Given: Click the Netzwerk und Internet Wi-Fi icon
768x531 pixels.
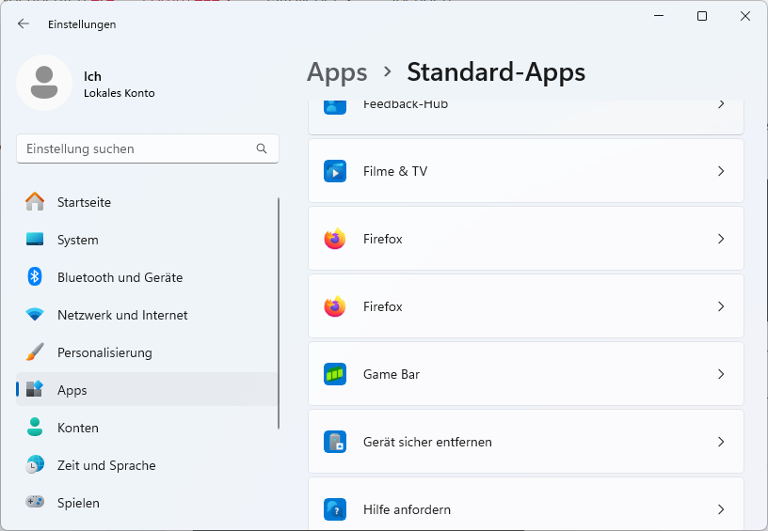Looking at the screenshot, I should (x=35, y=315).
